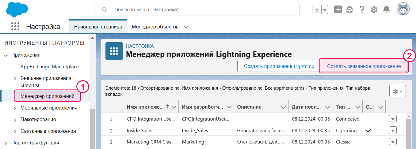
Task: Switch to the Начальная страница tab
Action: coord(98,27)
